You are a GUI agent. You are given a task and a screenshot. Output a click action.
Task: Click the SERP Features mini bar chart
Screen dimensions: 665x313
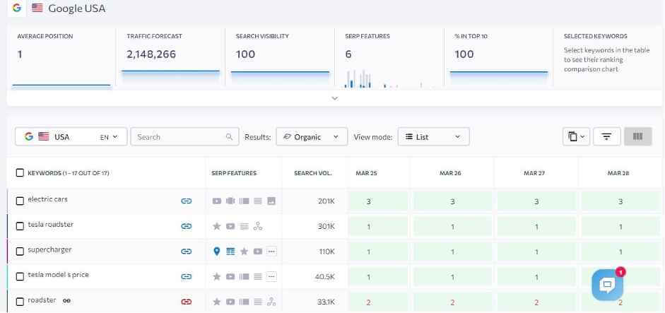[389, 78]
